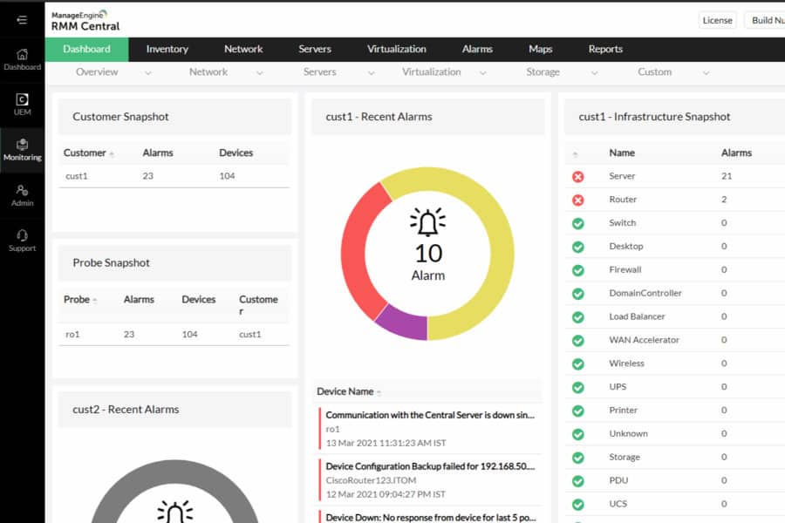Open the Admin sidebar section
This screenshot has height=523, width=785.
click(22, 195)
